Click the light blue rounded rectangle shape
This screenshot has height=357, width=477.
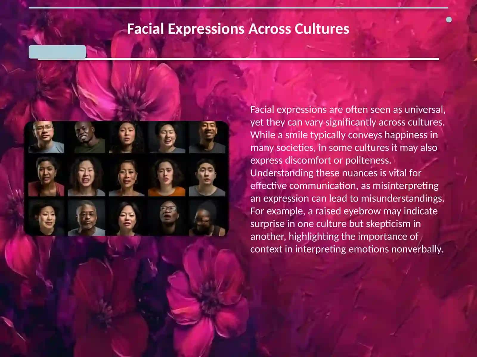pyautogui.click(x=57, y=52)
